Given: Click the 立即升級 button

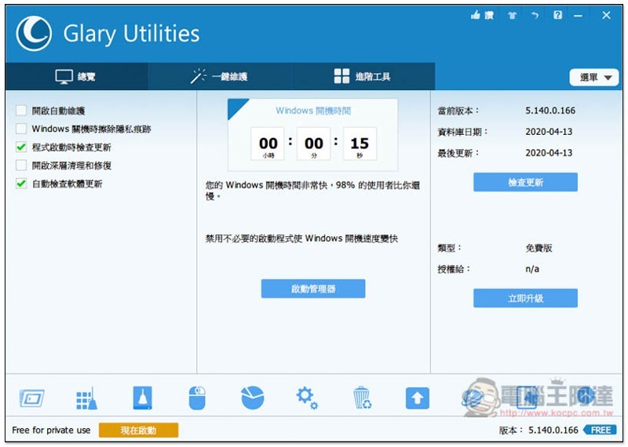Looking at the screenshot, I should [x=525, y=298].
